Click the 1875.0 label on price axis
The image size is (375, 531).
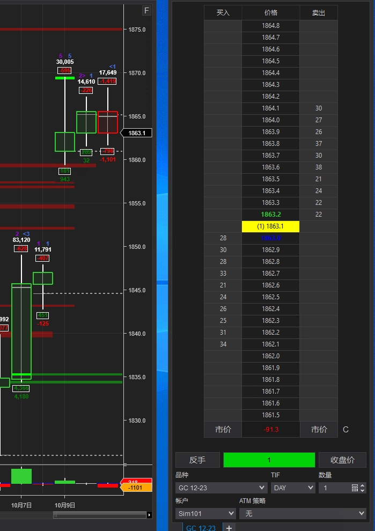[137, 29]
